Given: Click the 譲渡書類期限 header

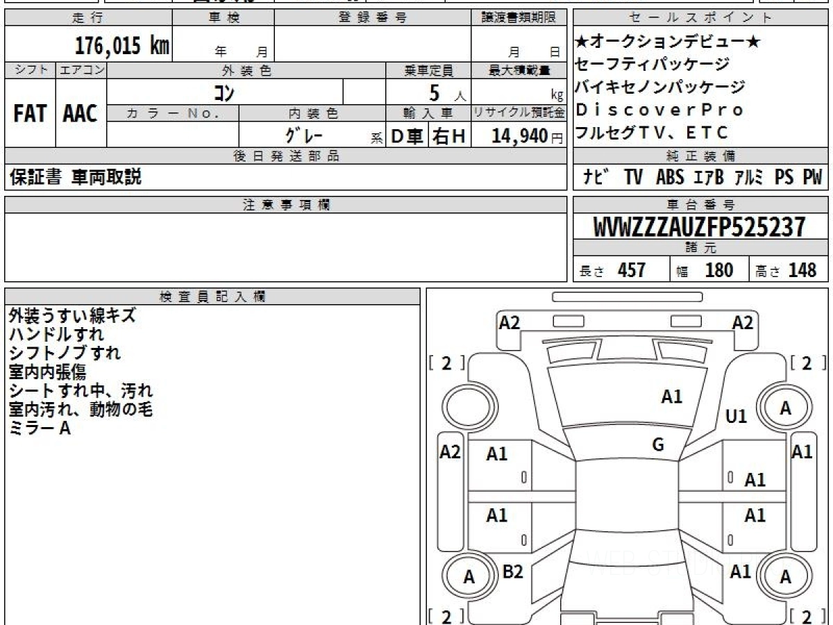Looking at the screenshot, I should [519, 18].
